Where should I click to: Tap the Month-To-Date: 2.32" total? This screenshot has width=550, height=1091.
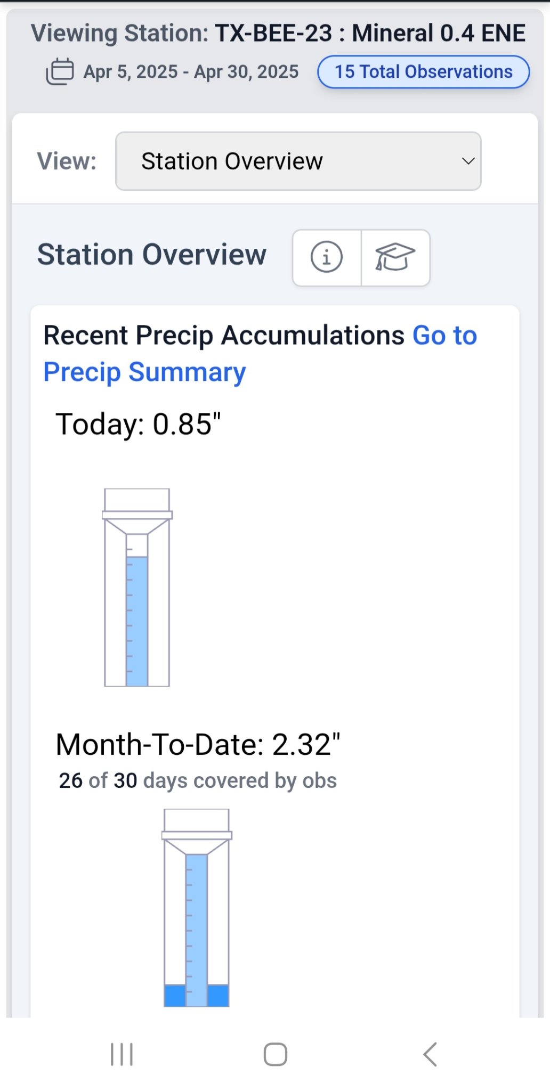[198, 744]
